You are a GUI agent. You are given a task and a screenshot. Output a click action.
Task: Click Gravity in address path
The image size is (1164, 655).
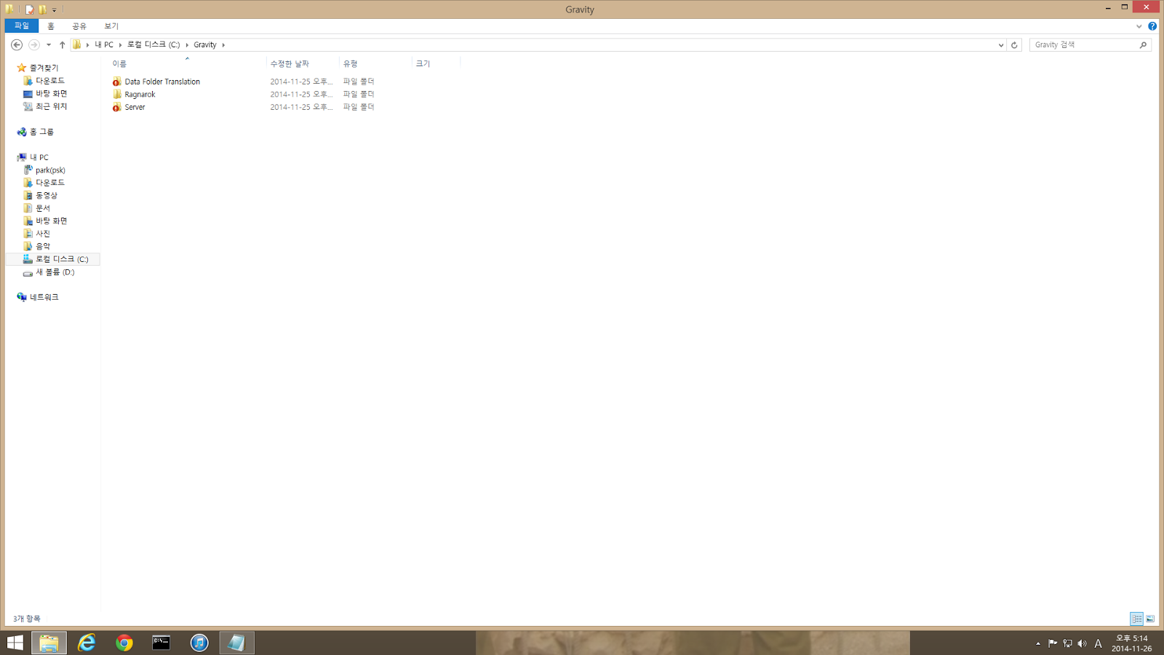point(205,45)
